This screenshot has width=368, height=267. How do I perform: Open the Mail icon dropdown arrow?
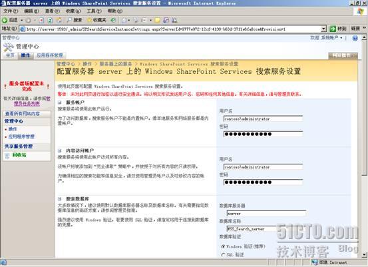pos(129,20)
